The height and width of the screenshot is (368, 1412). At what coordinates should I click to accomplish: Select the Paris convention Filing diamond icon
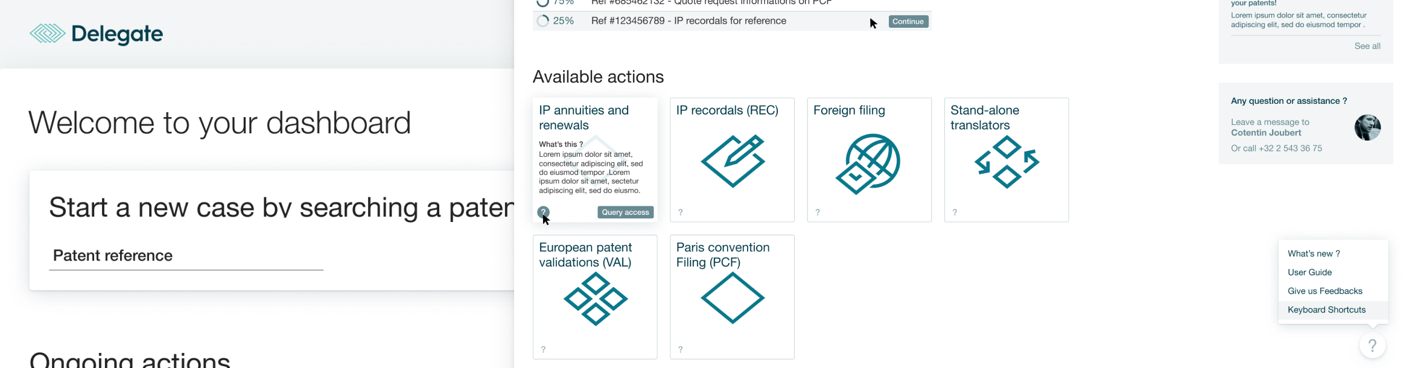tap(733, 298)
